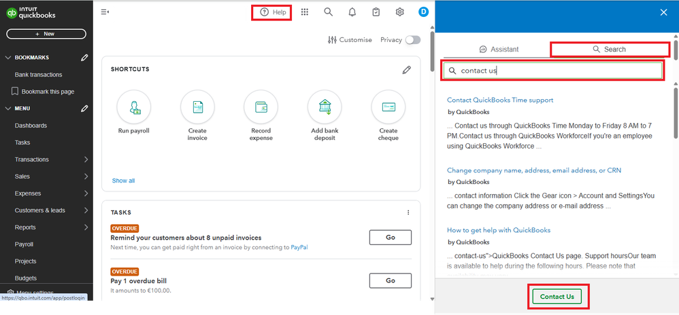Image resolution: width=679 pixels, height=315 pixels.
Task: Click text 'It amounts to €100.00.'
Action: pyautogui.click(x=141, y=291)
